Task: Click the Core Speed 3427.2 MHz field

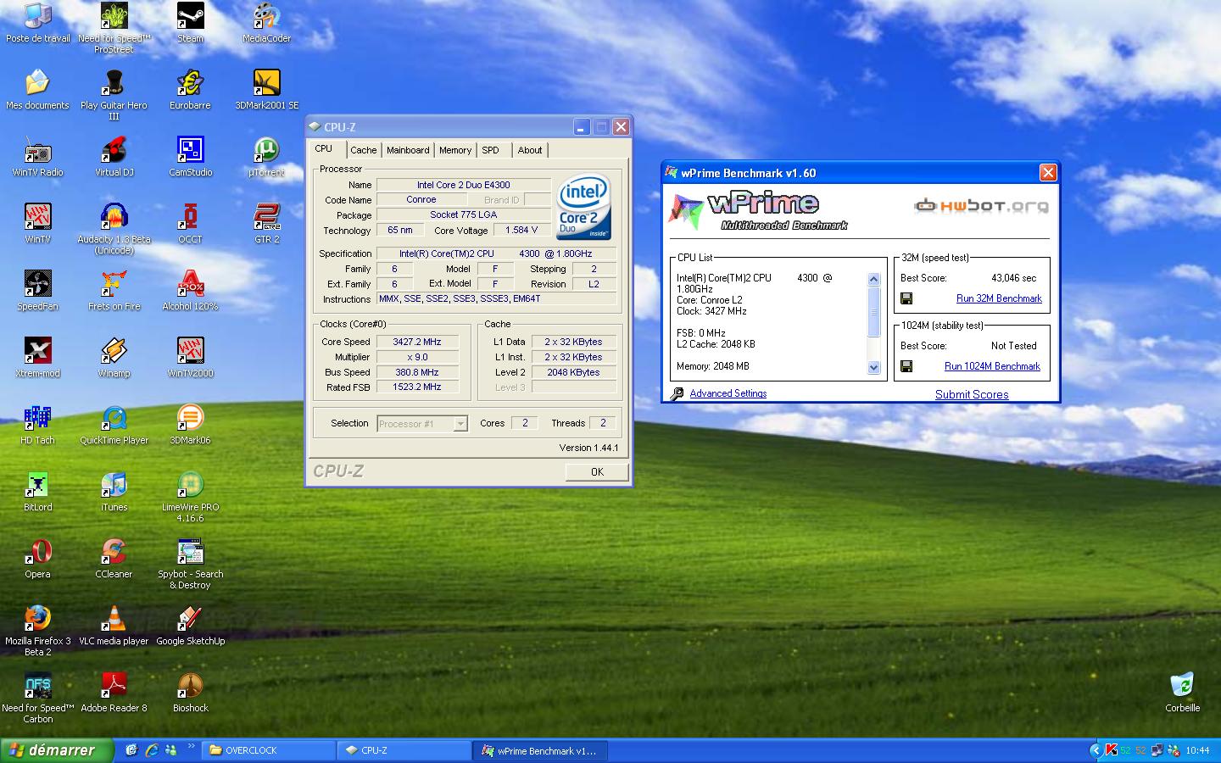Action: [417, 342]
